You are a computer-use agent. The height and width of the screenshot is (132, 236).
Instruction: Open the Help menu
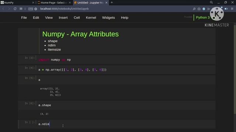tap(125, 18)
